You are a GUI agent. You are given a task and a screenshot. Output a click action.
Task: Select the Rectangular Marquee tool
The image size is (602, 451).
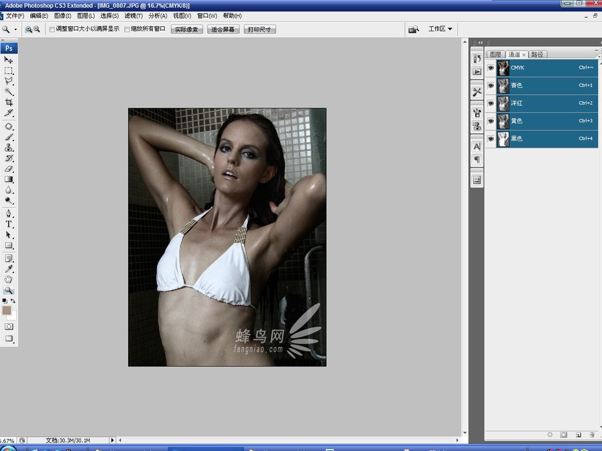(x=8, y=70)
